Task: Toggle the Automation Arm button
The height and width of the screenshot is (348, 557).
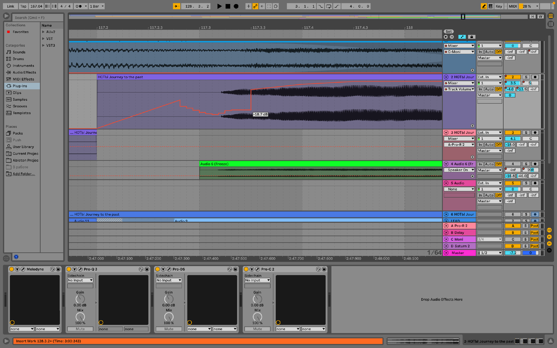Action: 255,6
